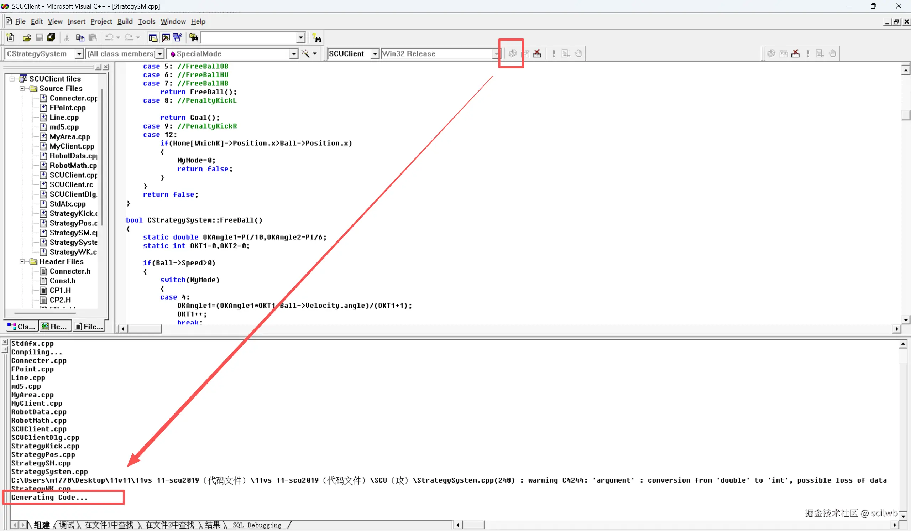Open the SCUClient project dropdown
This screenshot has width=911, height=531.
pyautogui.click(x=375, y=54)
